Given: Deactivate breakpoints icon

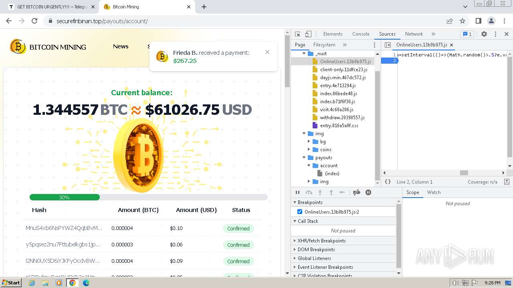Looking at the screenshot, I should click(x=357, y=192).
